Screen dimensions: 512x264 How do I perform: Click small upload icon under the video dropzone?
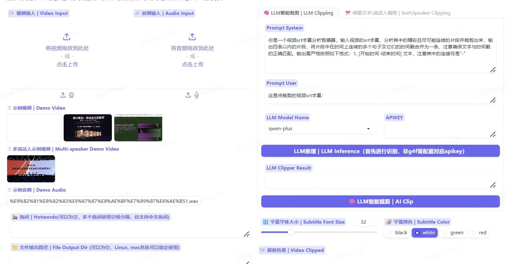[x=63, y=95]
